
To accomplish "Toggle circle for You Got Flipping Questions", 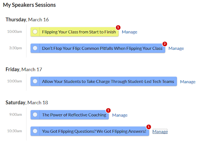I will [x=35, y=131].
